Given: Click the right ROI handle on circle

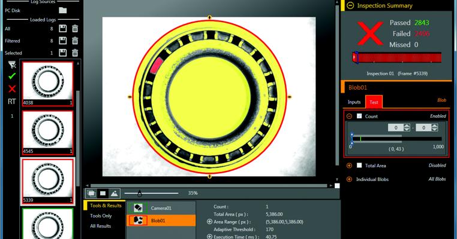Looking at the screenshot, I should 290,97.
